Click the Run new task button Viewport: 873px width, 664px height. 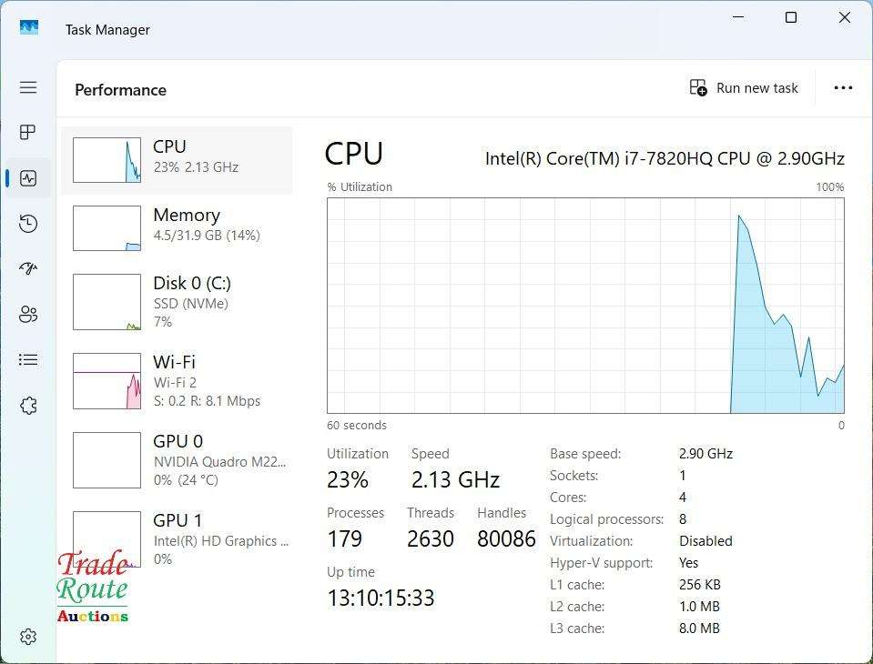744,88
